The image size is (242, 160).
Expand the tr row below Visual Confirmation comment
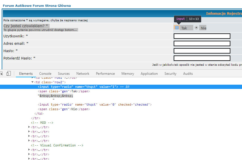pyautogui.click(x=29, y=150)
